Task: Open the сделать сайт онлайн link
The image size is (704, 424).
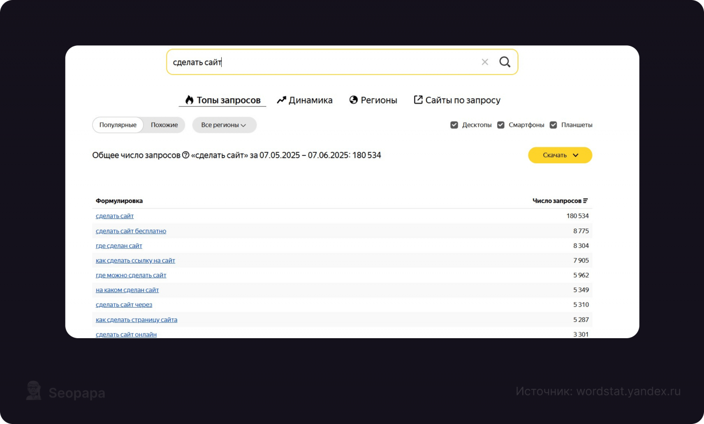Action: click(126, 334)
